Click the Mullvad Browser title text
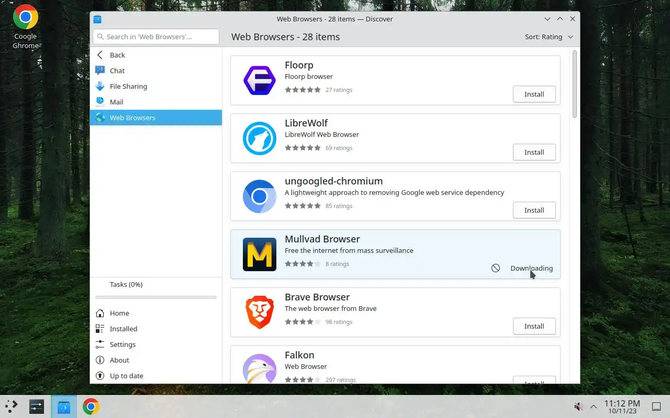Viewport: 670px width, 418px height. coord(322,239)
